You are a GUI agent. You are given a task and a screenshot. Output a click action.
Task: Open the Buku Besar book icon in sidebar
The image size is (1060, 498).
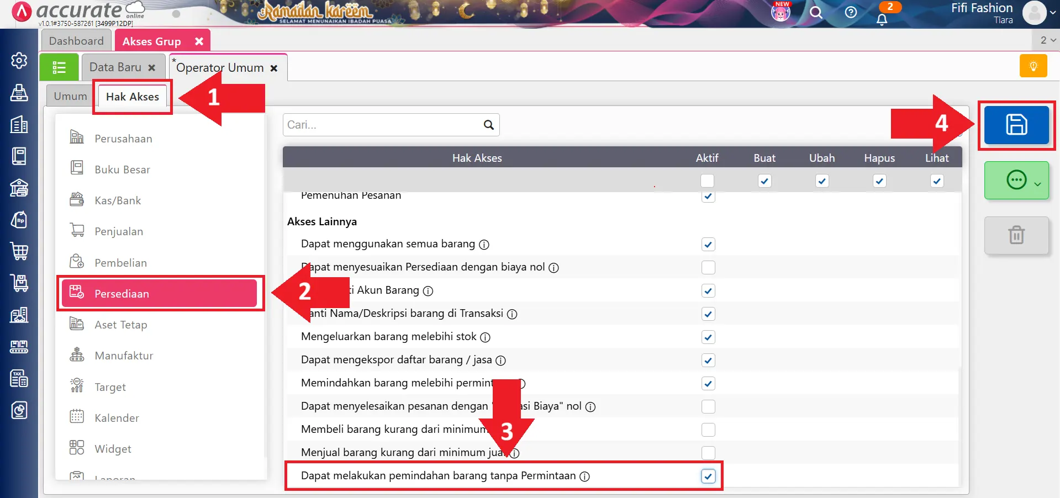coord(19,156)
